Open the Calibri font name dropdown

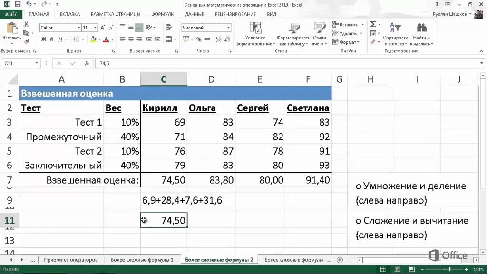(78, 28)
